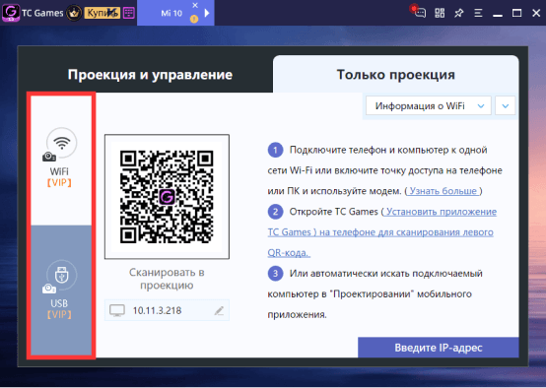Viewport: 546px width, 388px height.
Task: Click the USB plug icon
Action: coord(62,275)
